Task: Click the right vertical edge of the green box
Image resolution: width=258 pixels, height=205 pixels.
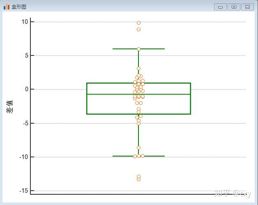Action: coord(191,99)
